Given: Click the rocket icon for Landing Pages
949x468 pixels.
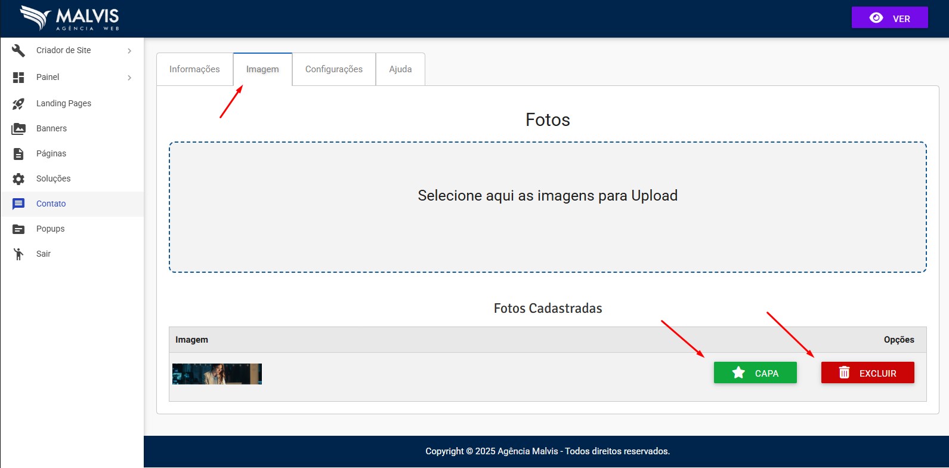Looking at the screenshot, I should pyautogui.click(x=18, y=104).
